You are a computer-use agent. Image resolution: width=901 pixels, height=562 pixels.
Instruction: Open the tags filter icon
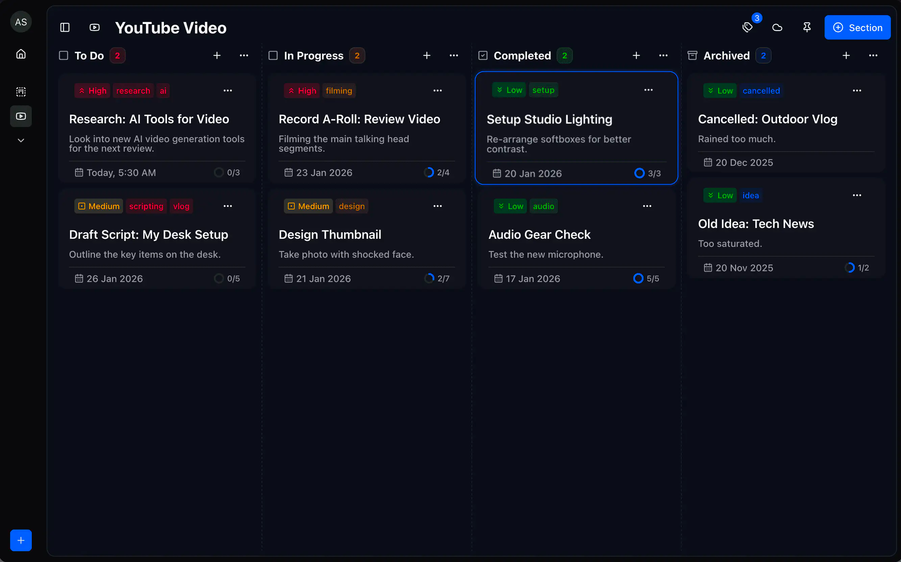tap(748, 27)
